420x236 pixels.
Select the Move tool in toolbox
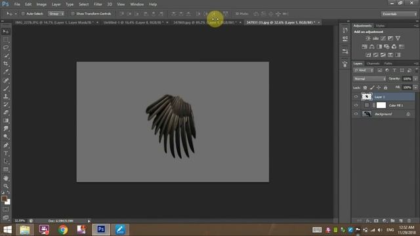pos(6,31)
